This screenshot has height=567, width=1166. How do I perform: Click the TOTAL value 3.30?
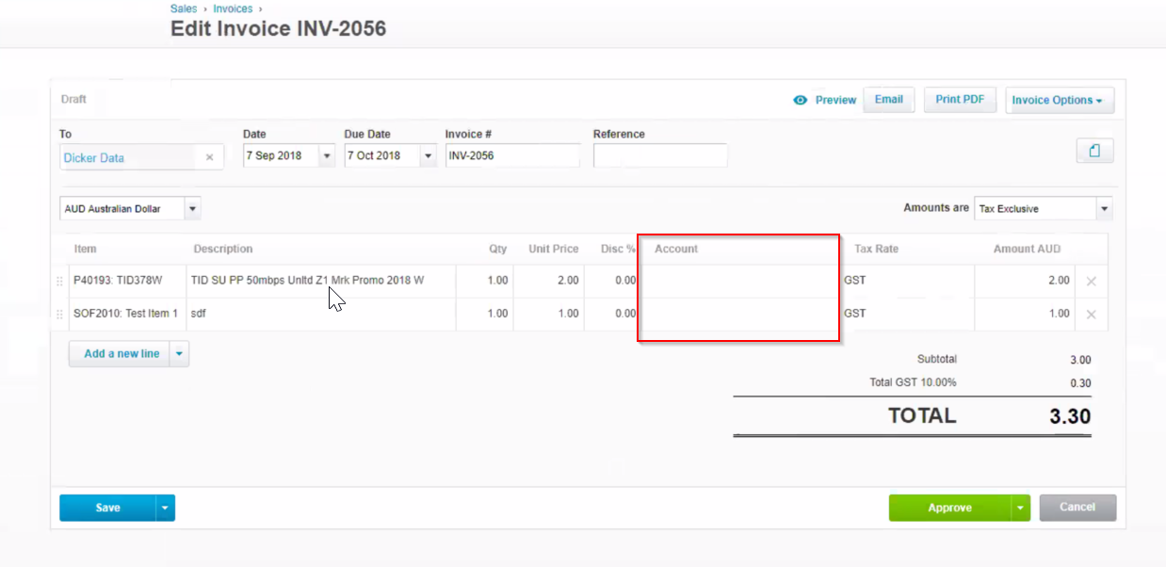1070,416
